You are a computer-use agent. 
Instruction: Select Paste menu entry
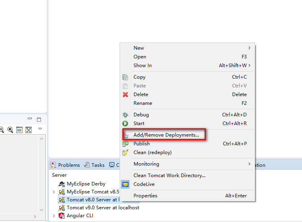click(188, 86)
